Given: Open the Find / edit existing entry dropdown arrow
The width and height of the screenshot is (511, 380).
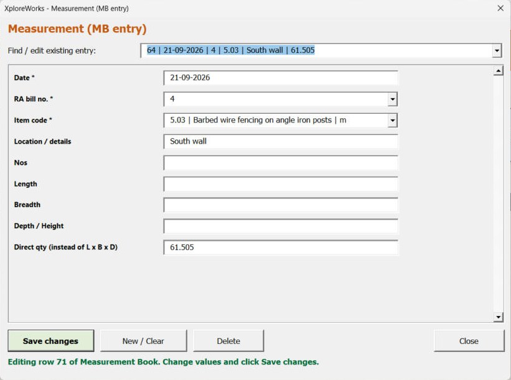Looking at the screenshot, I should [497, 51].
